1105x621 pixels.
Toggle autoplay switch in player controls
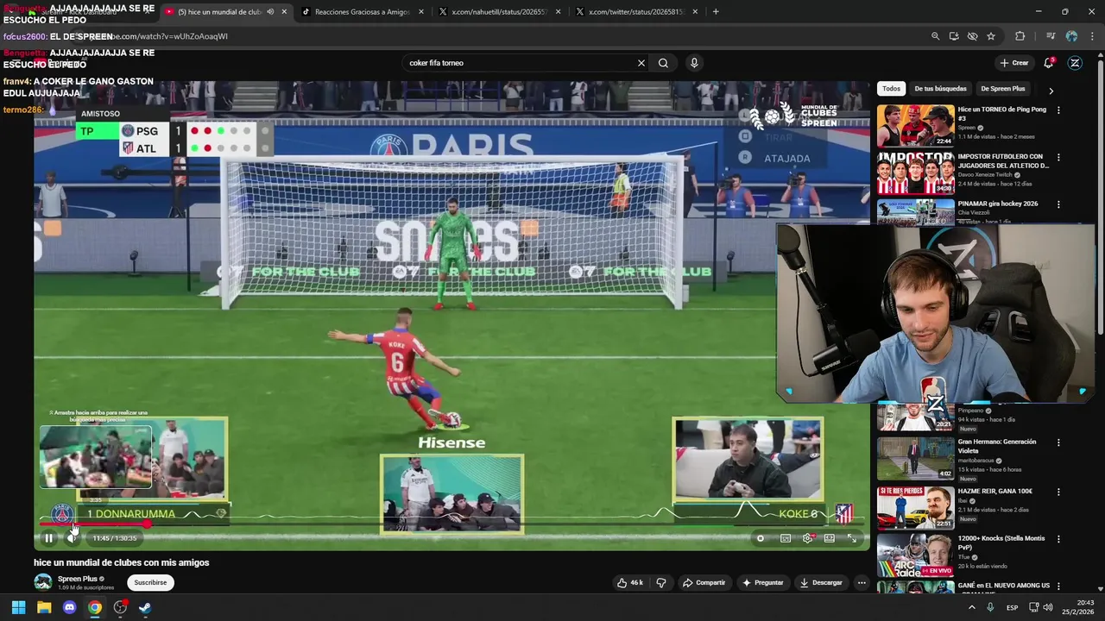tap(761, 538)
